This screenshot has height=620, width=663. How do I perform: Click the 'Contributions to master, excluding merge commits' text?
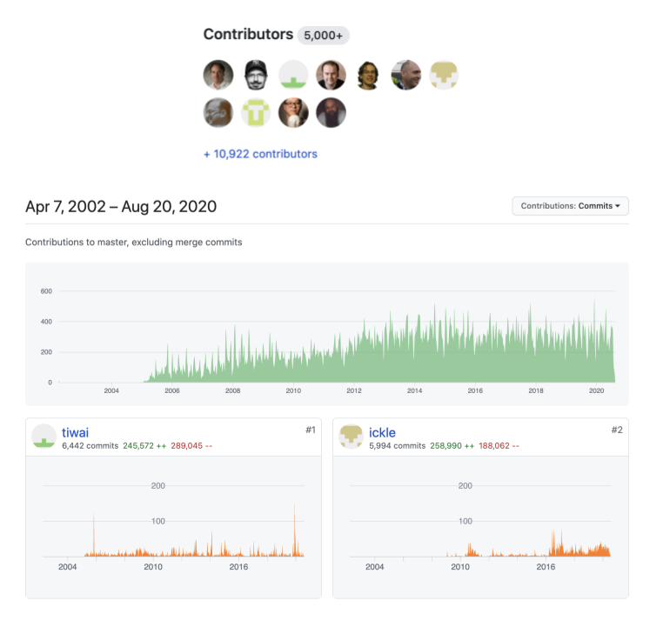click(x=134, y=242)
